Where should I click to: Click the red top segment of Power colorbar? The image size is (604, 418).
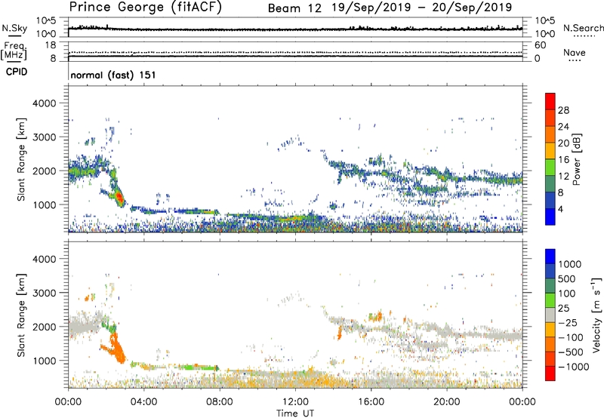(550, 101)
